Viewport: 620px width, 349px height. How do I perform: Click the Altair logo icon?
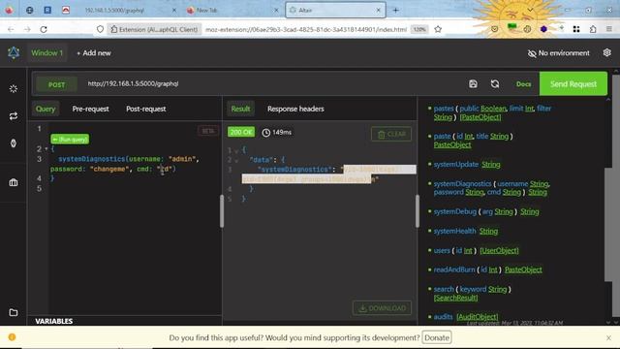pos(14,53)
